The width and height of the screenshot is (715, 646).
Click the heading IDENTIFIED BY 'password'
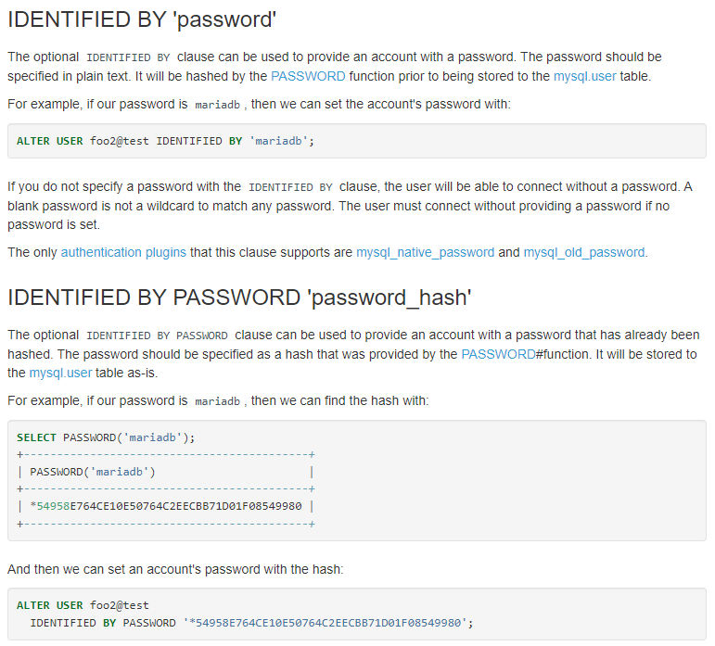(142, 18)
